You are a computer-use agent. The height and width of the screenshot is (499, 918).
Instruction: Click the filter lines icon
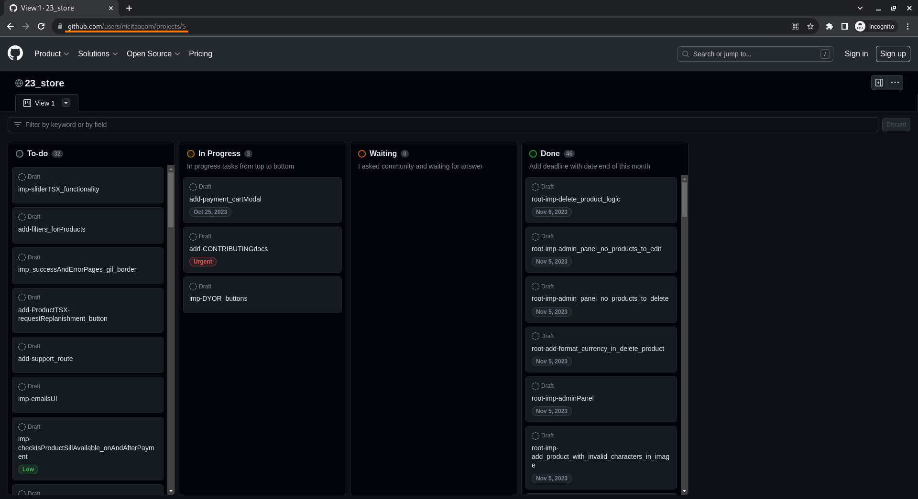click(18, 125)
